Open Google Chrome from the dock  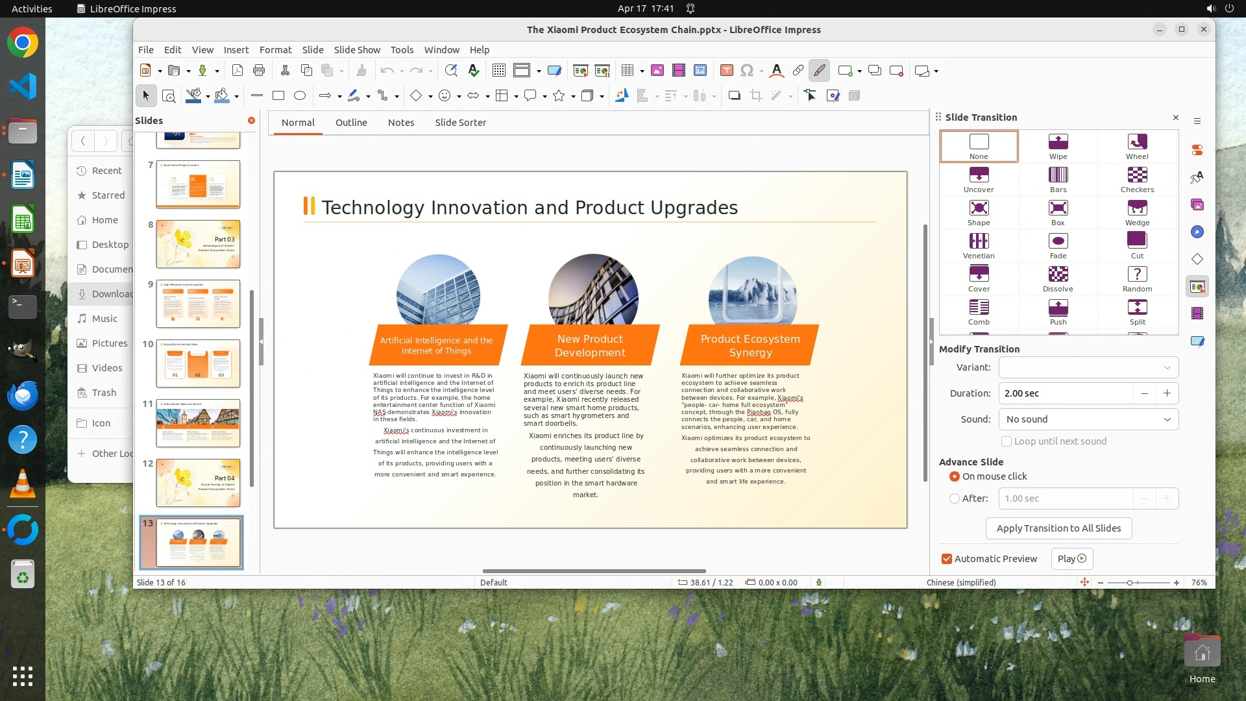click(x=23, y=43)
